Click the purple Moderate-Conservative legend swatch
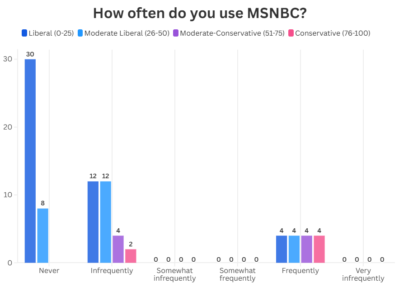This screenshot has height=287, width=399. tap(176, 33)
